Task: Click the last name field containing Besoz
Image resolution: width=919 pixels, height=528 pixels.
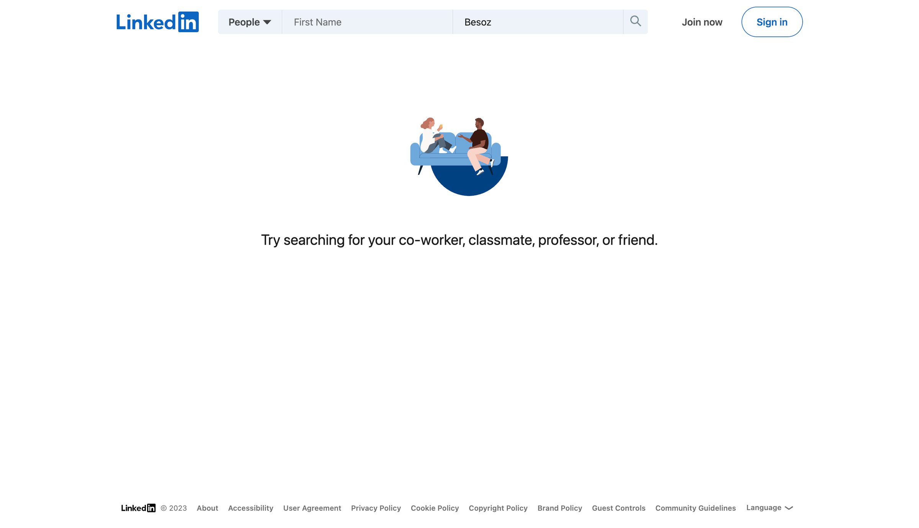Action: [538, 22]
